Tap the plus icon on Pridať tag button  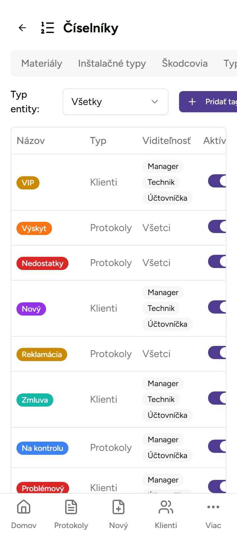point(192,102)
